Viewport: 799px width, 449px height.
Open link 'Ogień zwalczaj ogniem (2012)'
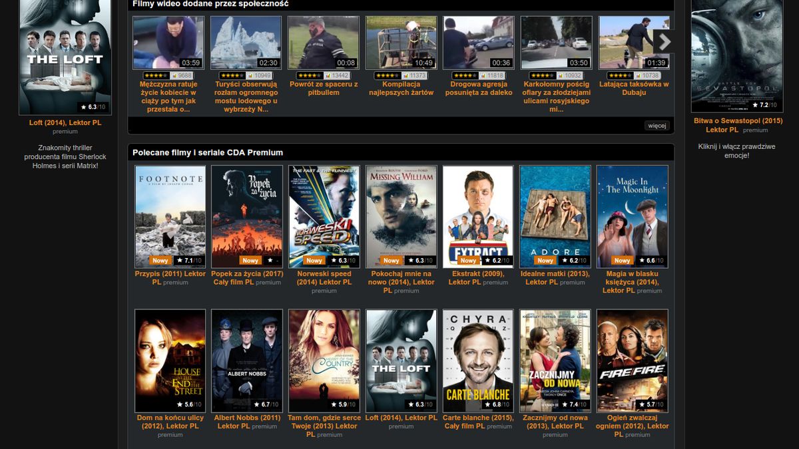(632, 426)
